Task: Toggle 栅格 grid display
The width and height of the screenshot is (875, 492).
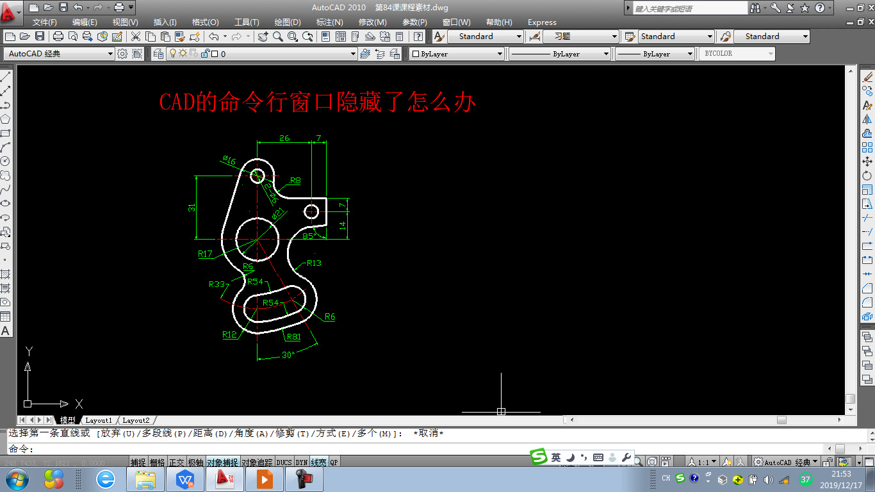Action: pos(158,463)
